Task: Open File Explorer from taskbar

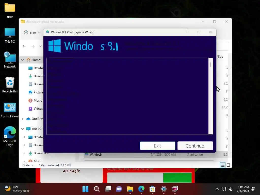Action: pos(130,189)
